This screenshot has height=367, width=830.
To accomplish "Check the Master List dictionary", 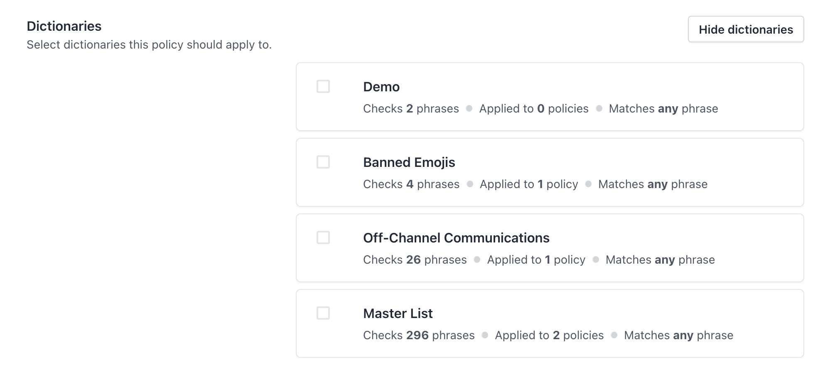I will (x=323, y=312).
